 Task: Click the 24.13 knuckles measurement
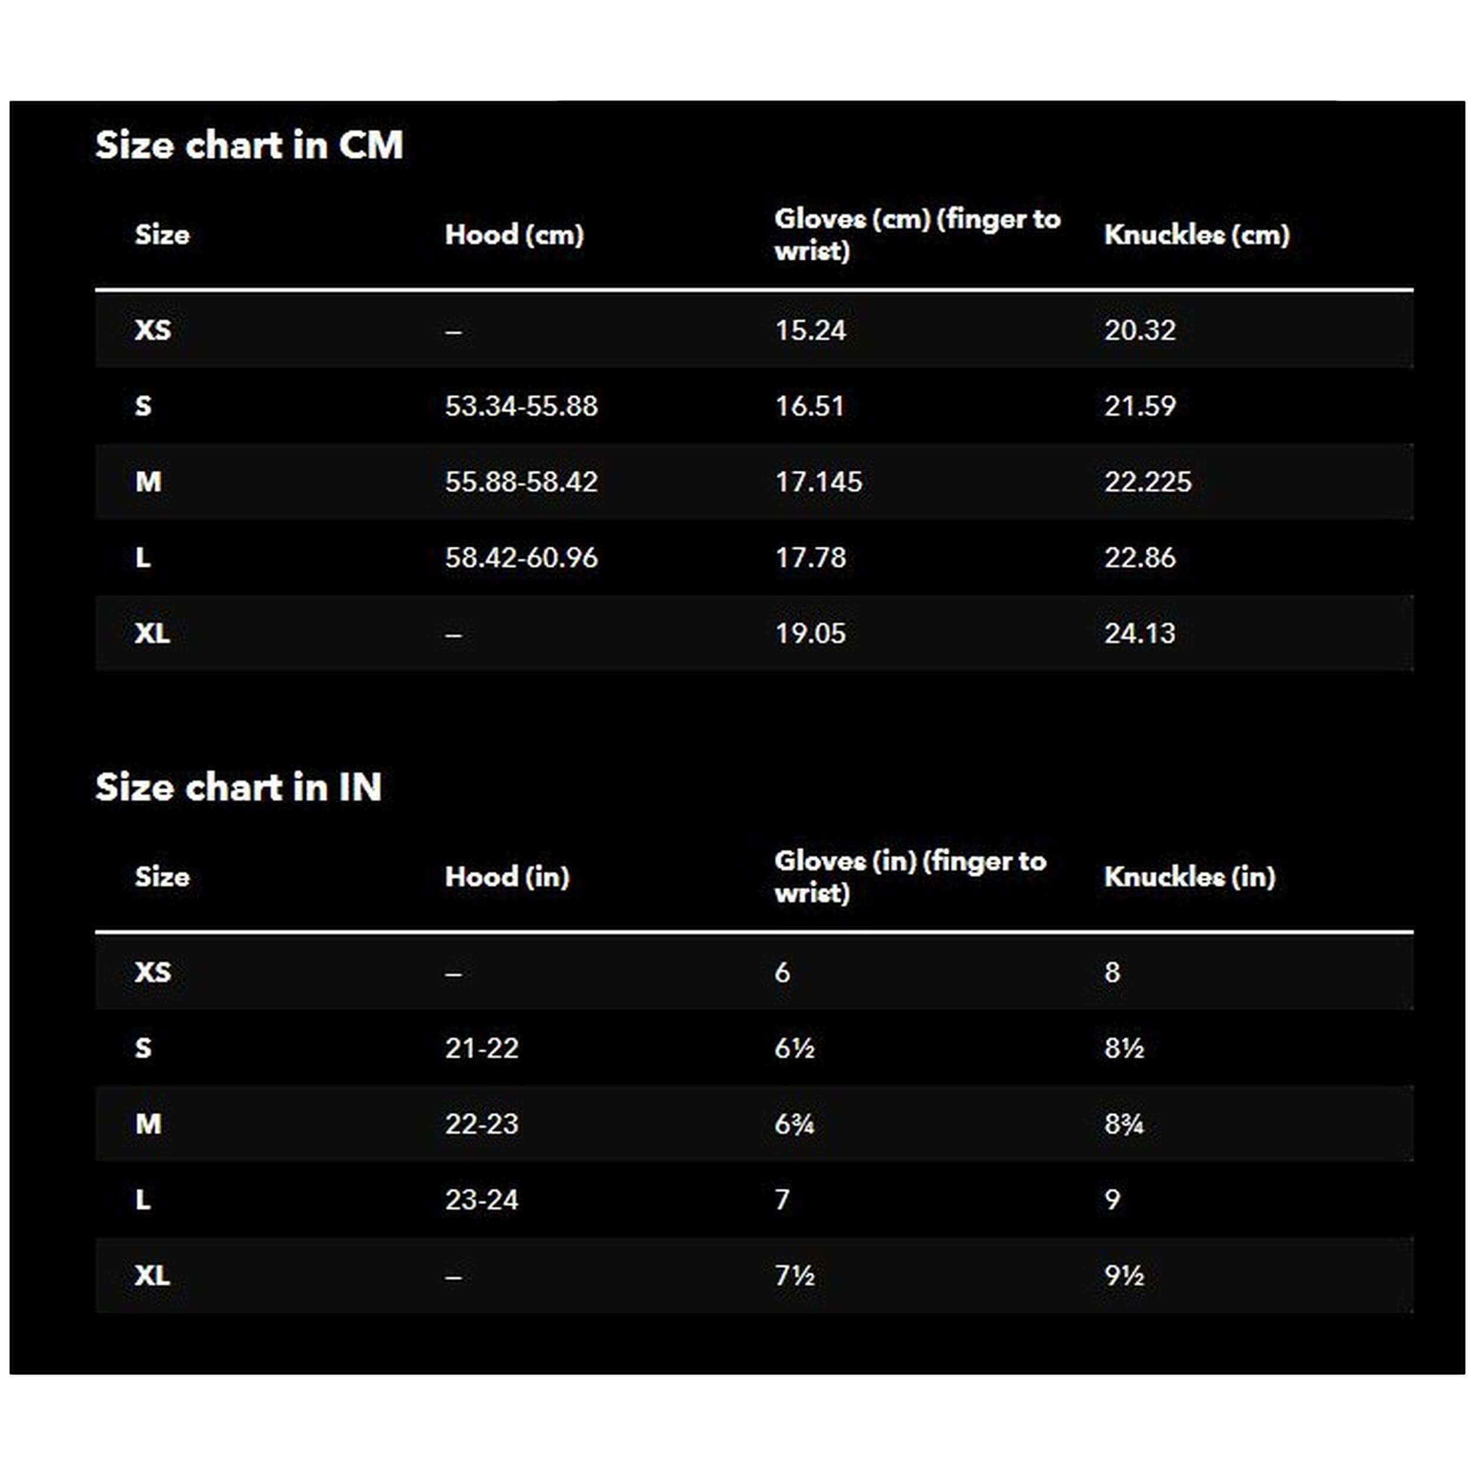tap(1140, 634)
